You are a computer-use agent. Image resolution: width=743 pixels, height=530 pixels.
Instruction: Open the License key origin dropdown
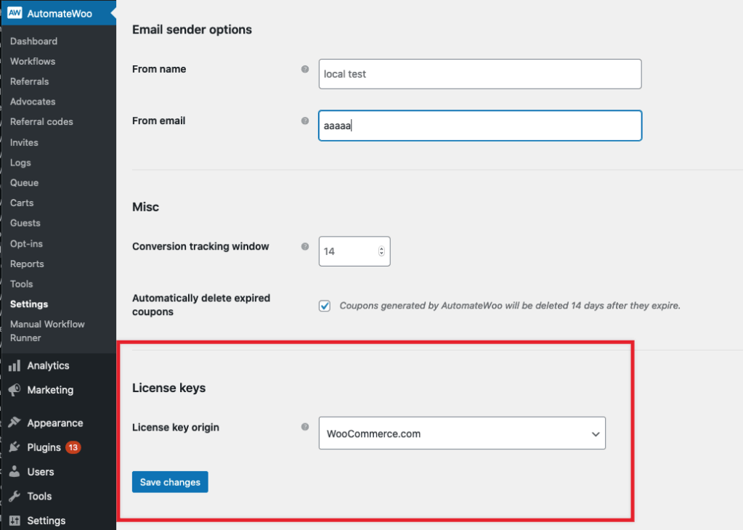[462, 433]
